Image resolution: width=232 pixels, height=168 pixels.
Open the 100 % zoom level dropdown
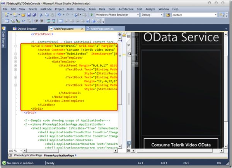click(x=21, y=151)
